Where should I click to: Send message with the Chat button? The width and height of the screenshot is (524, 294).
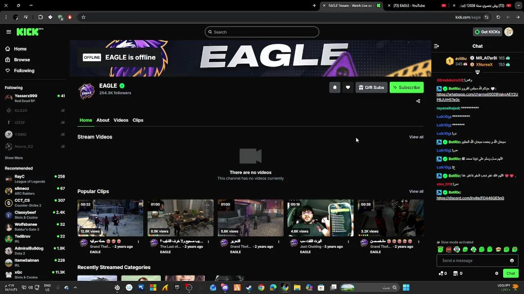point(511,274)
